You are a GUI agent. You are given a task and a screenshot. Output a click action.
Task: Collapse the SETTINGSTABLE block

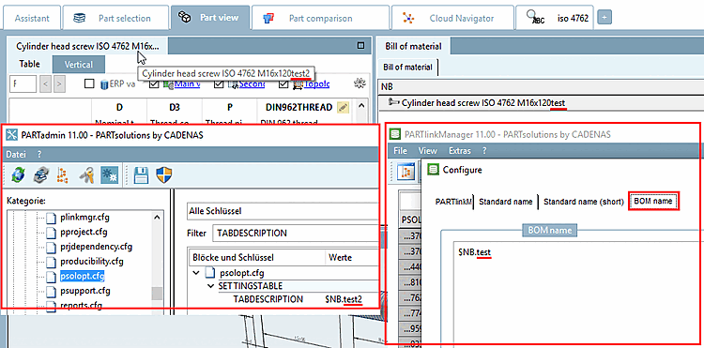click(210, 286)
